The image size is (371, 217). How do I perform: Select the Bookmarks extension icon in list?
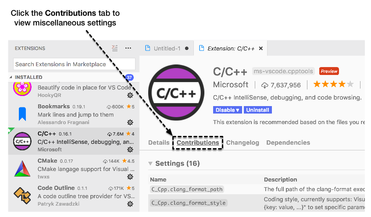pyautogui.click(x=22, y=114)
